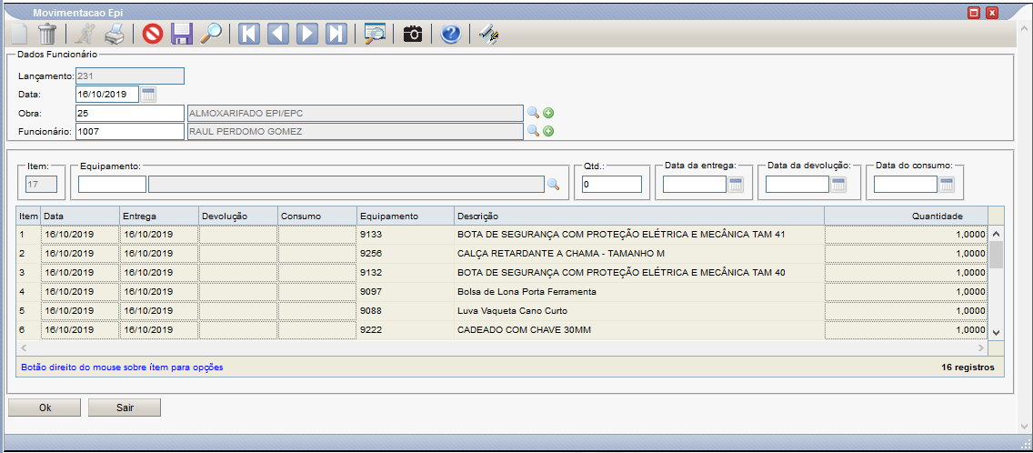Sort by the Equipamento column header
Screen dimensions: 1033x453
406,216
